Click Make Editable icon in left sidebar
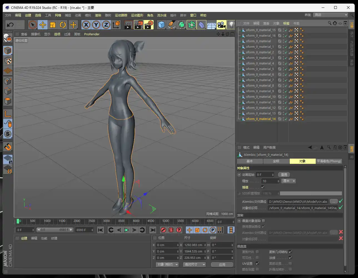This screenshot has height=278, width=358. point(8,38)
